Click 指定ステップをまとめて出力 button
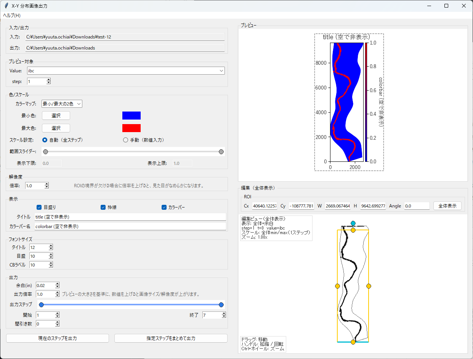This screenshot has height=359, width=473. coord(171,338)
